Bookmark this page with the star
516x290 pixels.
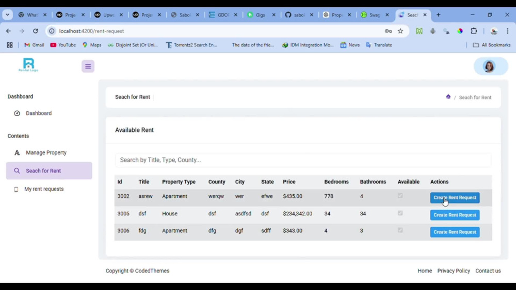pyautogui.click(x=400, y=31)
